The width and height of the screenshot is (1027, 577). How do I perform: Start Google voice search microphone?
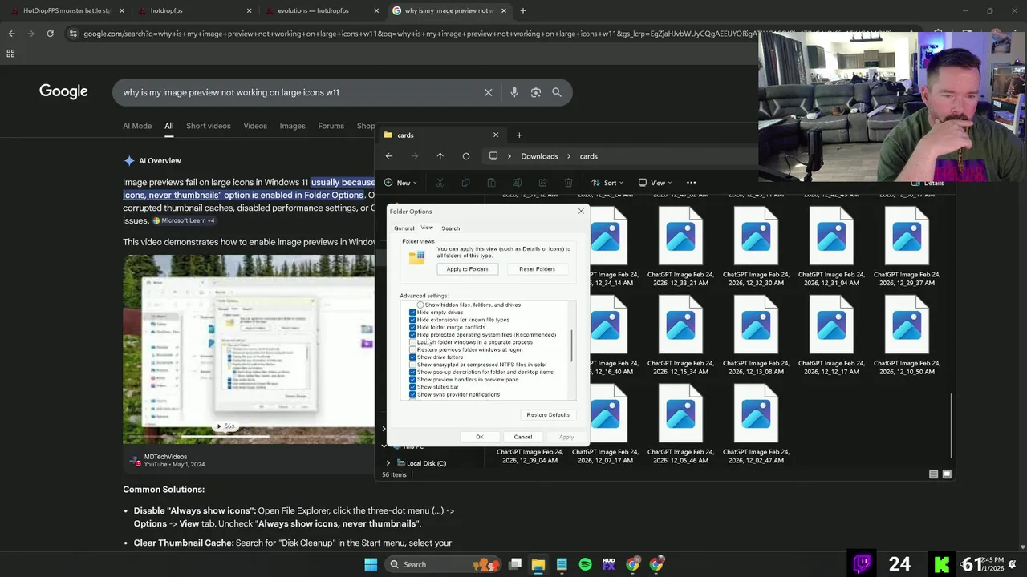click(514, 92)
